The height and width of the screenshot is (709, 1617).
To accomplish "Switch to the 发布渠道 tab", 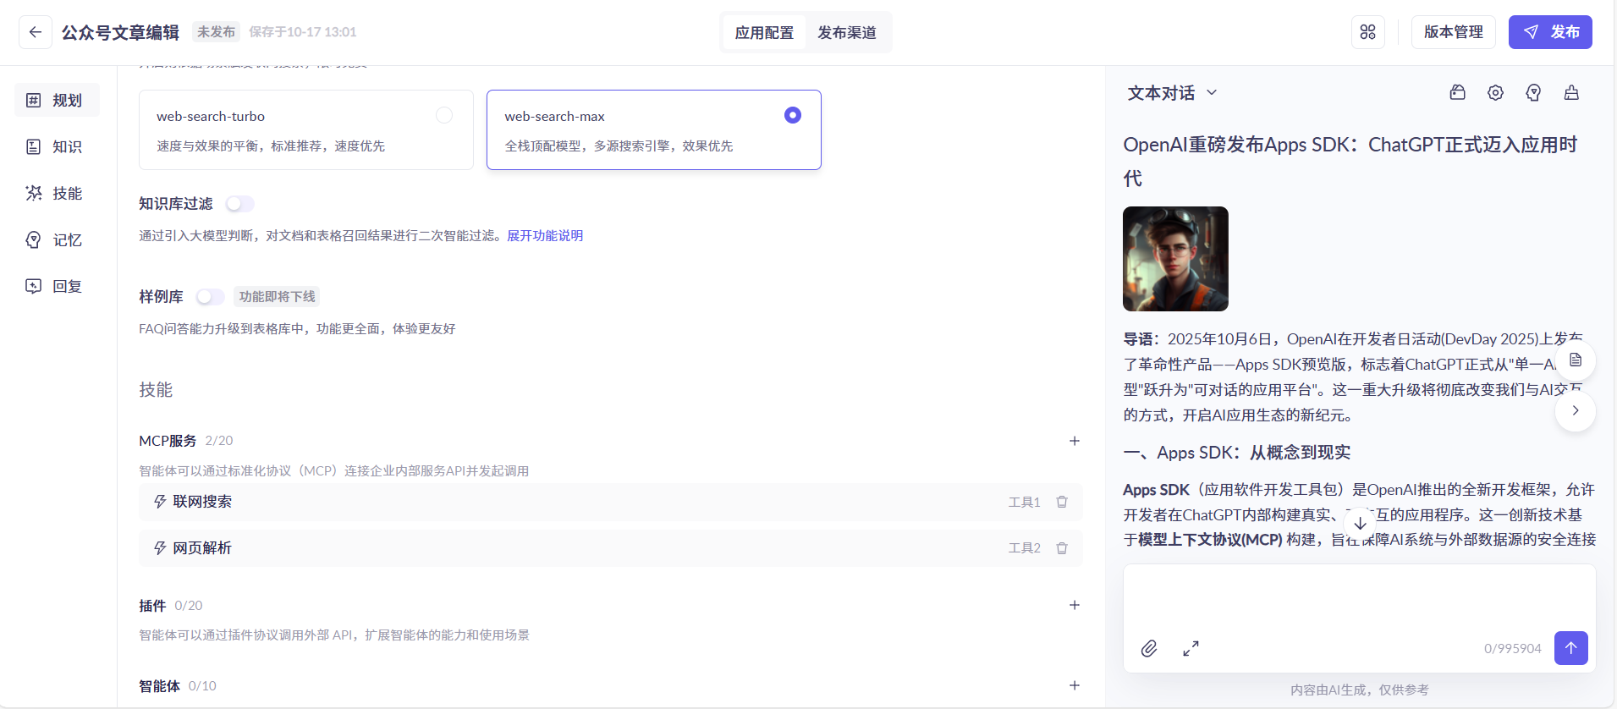I will click(x=846, y=33).
